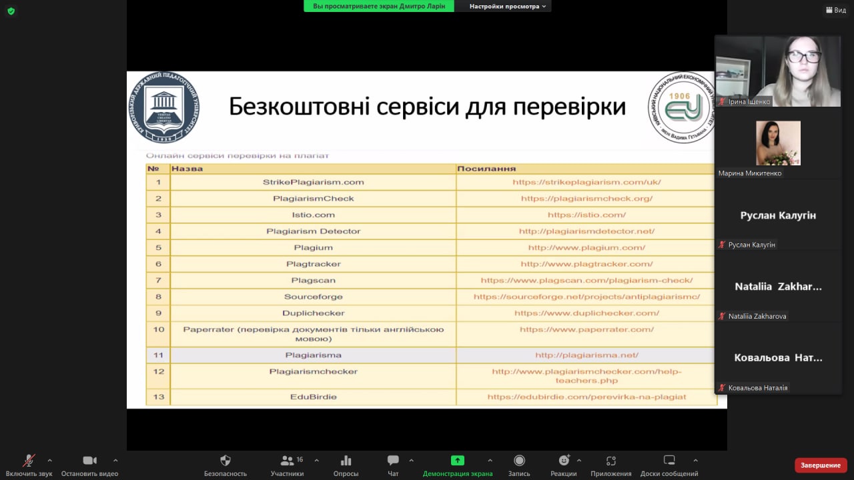Click the 1906 economic university logo

[681, 107]
